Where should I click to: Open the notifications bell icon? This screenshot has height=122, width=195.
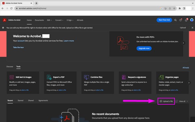tap(186, 20)
